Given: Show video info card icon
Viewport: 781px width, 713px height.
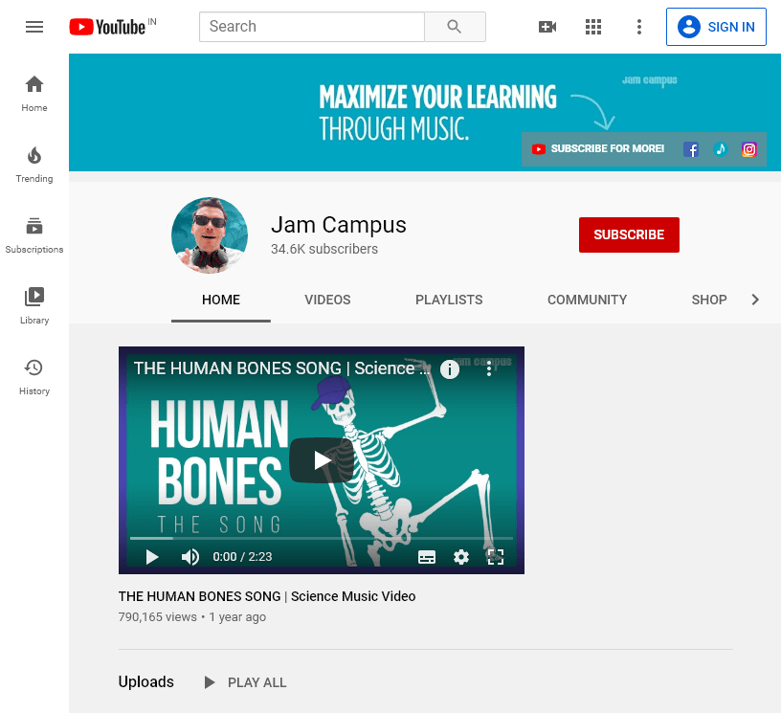Looking at the screenshot, I should (x=450, y=369).
